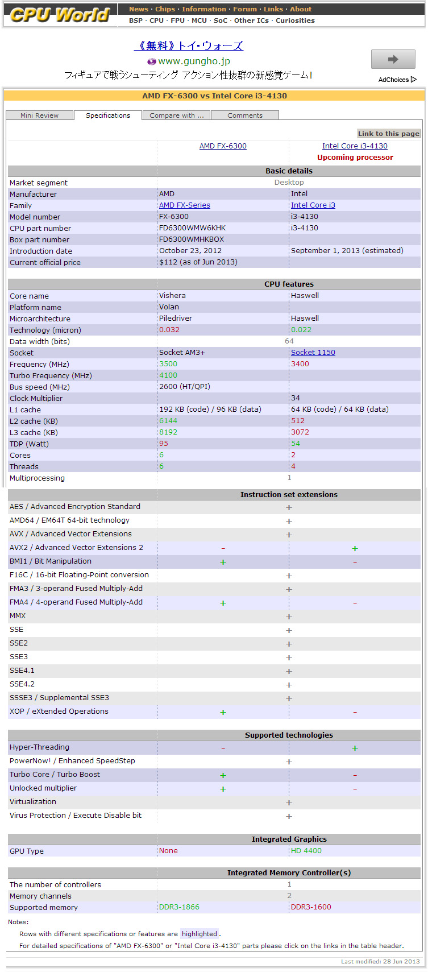Click the Socket AM3+ value
This screenshot has height=972, width=428.
pos(182,353)
